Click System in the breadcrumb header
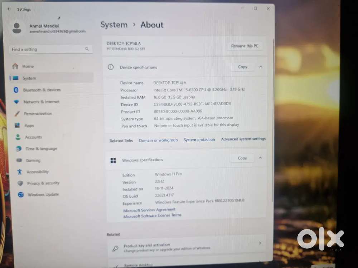 point(114,25)
